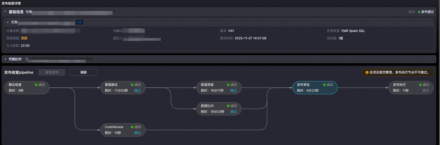Screen dimensions: 440x145
Task: Open the 静态检查 pipeline node
Action: click(x=21, y=88)
